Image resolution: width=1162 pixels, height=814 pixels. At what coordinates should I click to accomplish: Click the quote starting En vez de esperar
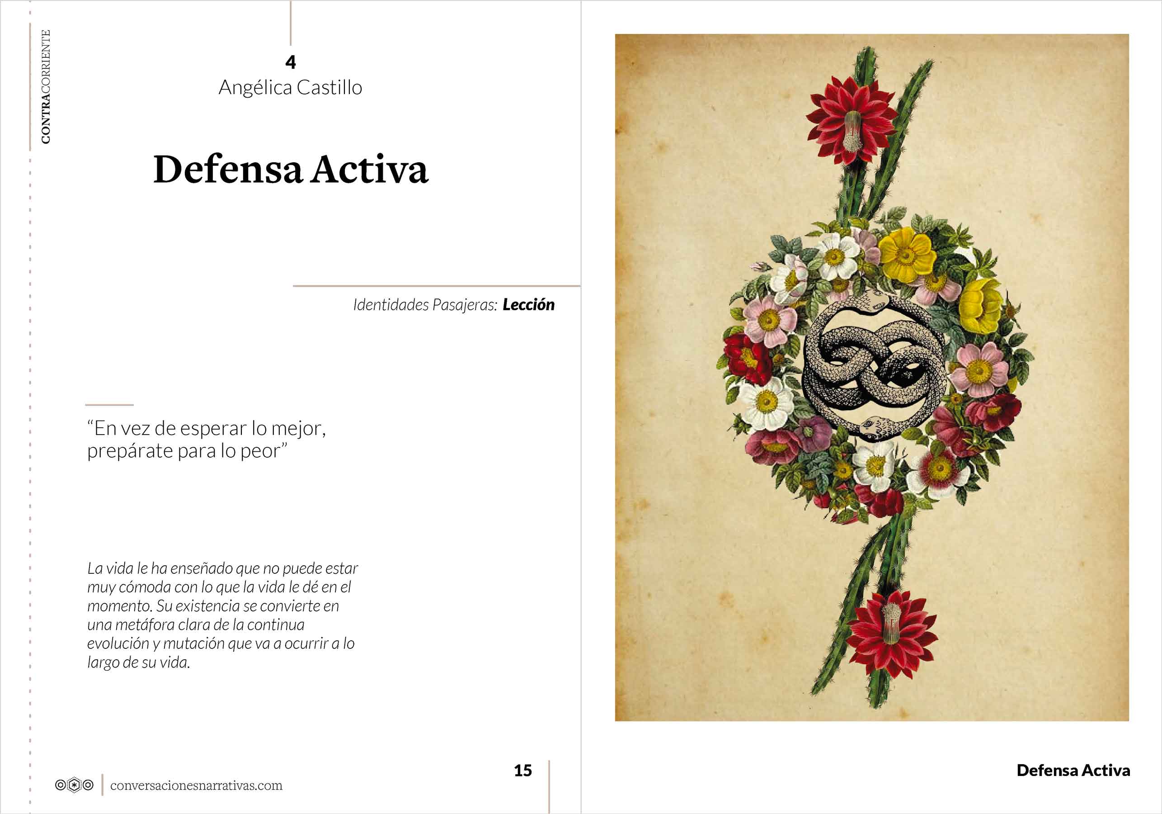point(207,439)
